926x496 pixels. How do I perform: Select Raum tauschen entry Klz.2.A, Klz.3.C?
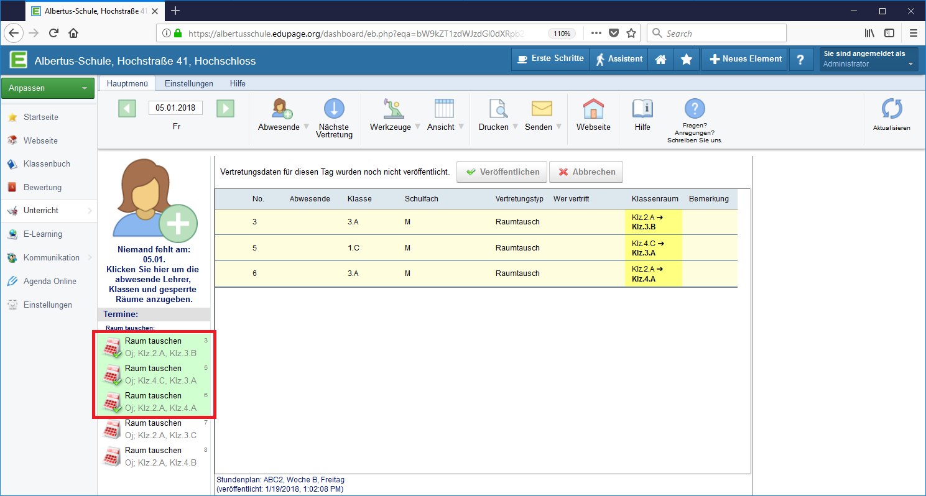click(154, 429)
